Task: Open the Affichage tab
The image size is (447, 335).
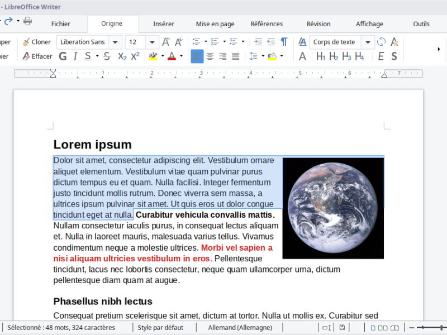Action: tap(369, 24)
